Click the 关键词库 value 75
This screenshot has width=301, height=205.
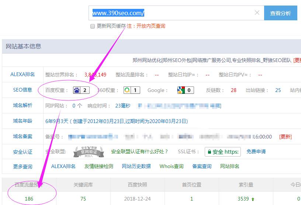pos(83,199)
